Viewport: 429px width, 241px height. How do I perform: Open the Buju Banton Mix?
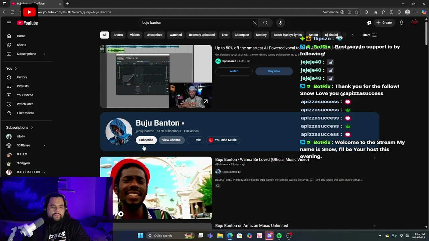click(195, 140)
